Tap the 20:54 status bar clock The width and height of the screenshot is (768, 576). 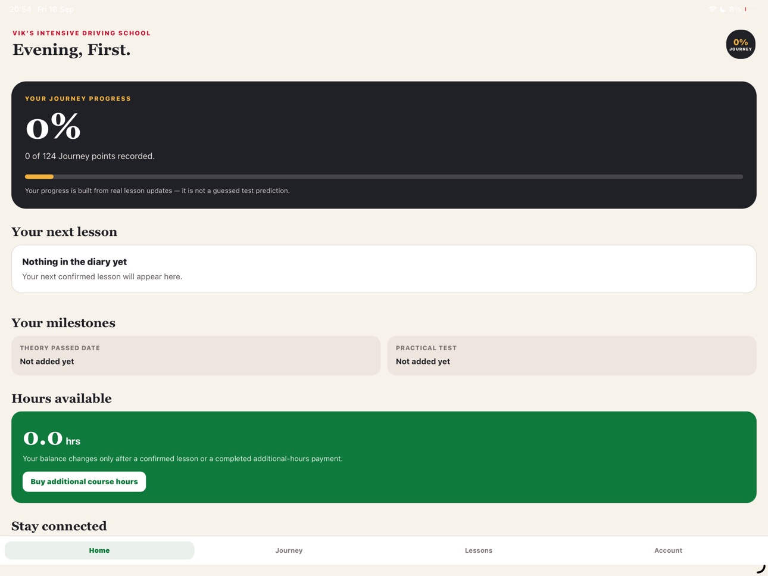pyautogui.click(x=20, y=10)
